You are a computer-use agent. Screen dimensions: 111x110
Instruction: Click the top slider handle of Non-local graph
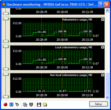click(x=6, y=74)
